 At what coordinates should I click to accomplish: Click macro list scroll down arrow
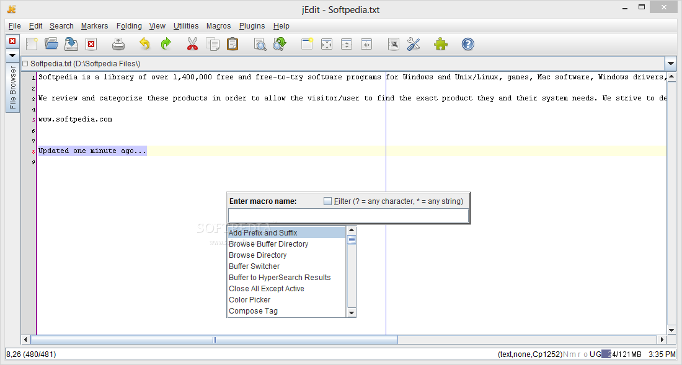tap(352, 312)
